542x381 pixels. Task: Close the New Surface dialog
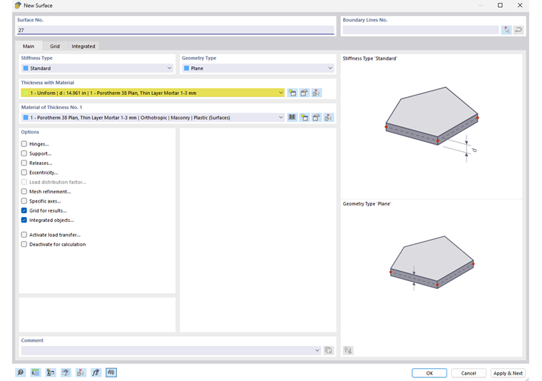coord(520,5)
